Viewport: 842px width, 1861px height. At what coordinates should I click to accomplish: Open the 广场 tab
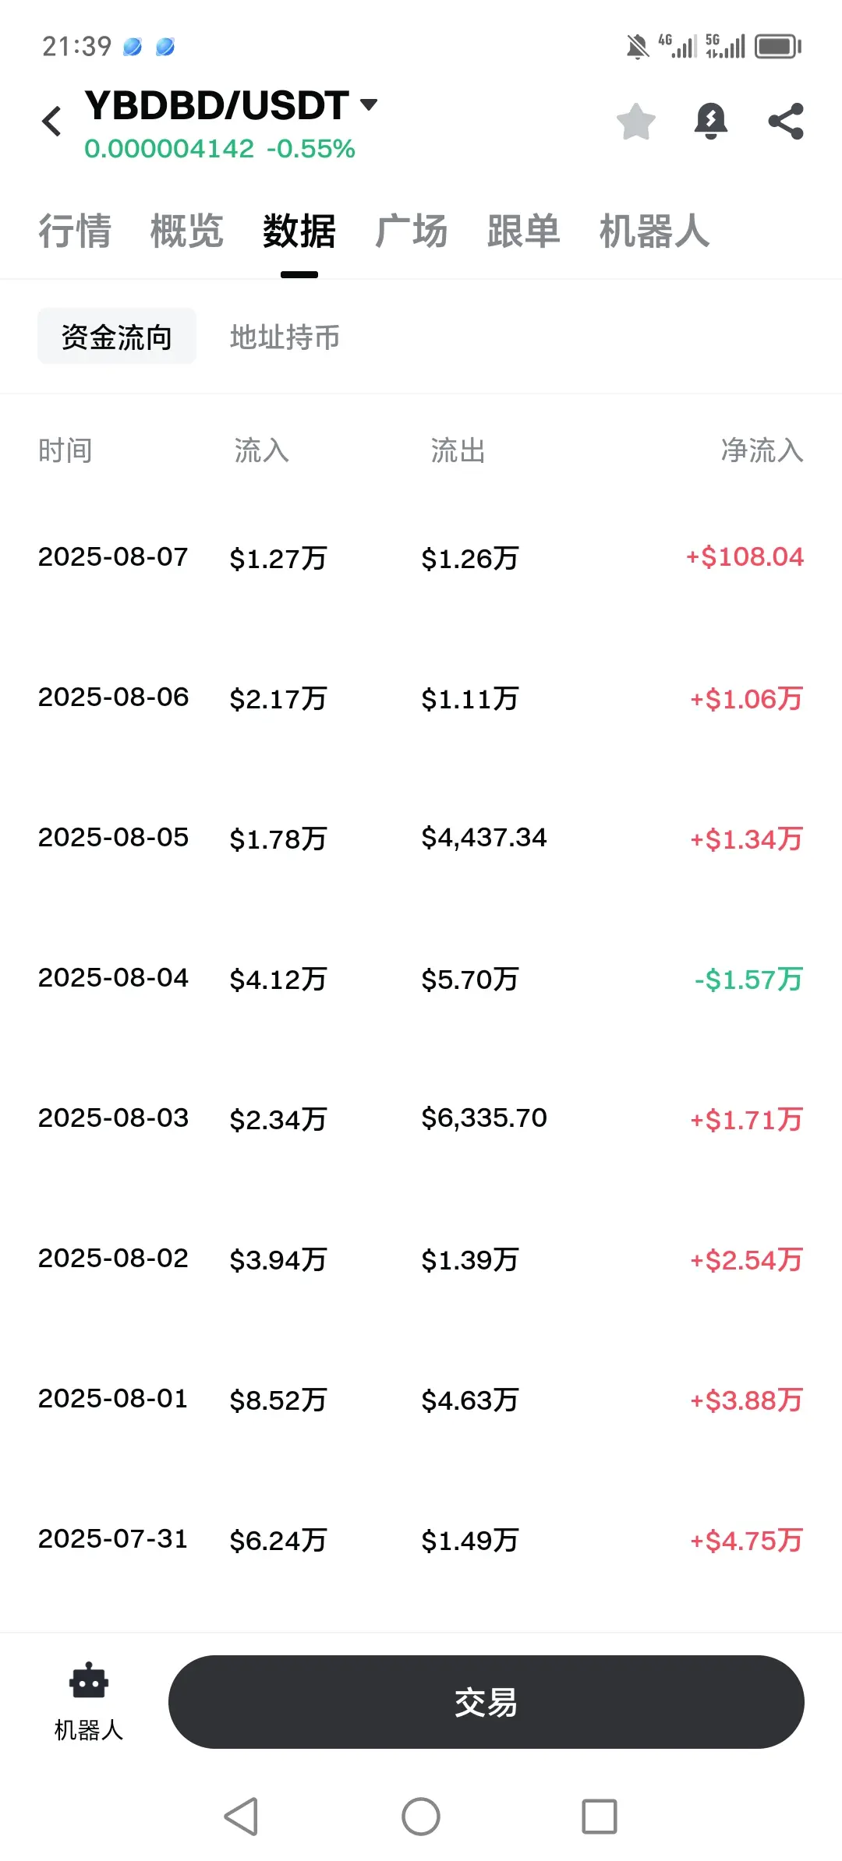[x=412, y=231]
